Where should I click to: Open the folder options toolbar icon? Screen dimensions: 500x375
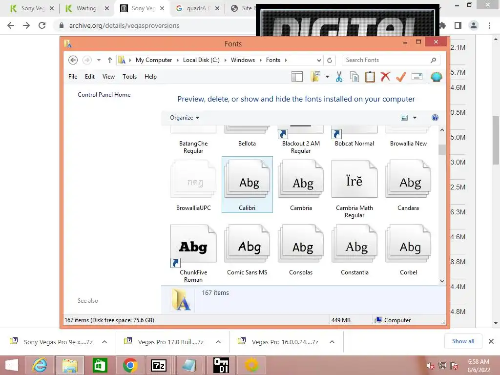click(x=315, y=77)
